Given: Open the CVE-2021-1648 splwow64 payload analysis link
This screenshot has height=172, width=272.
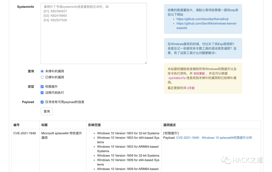Looking at the screenshot, I should [x=214, y=138].
